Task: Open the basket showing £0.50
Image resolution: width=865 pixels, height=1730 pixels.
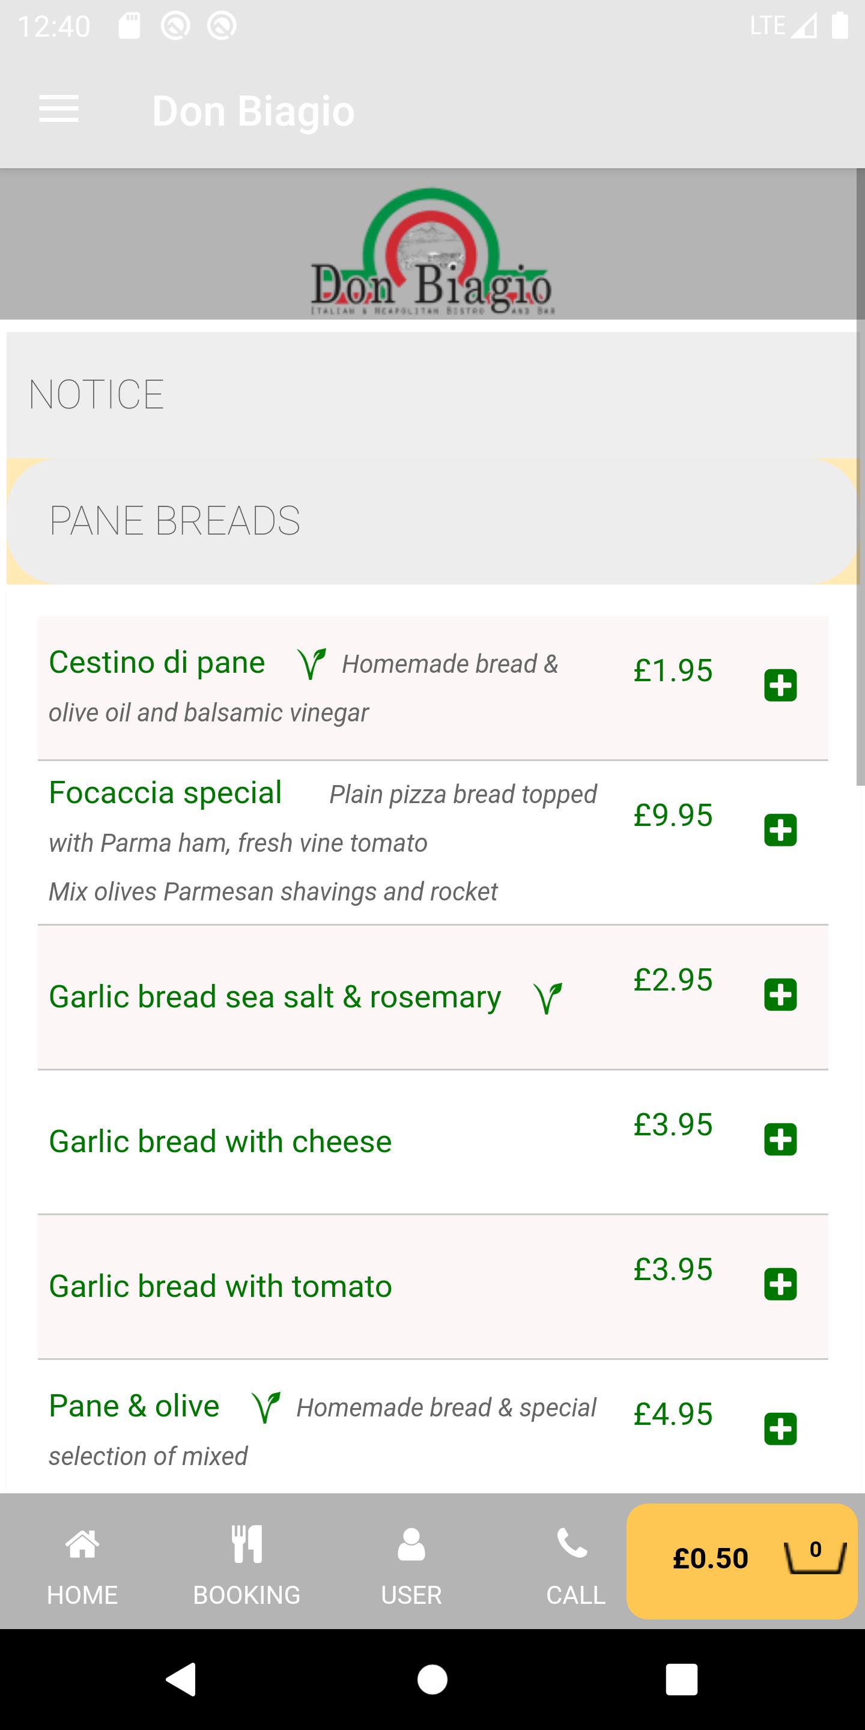Action: (x=741, y=1561)
